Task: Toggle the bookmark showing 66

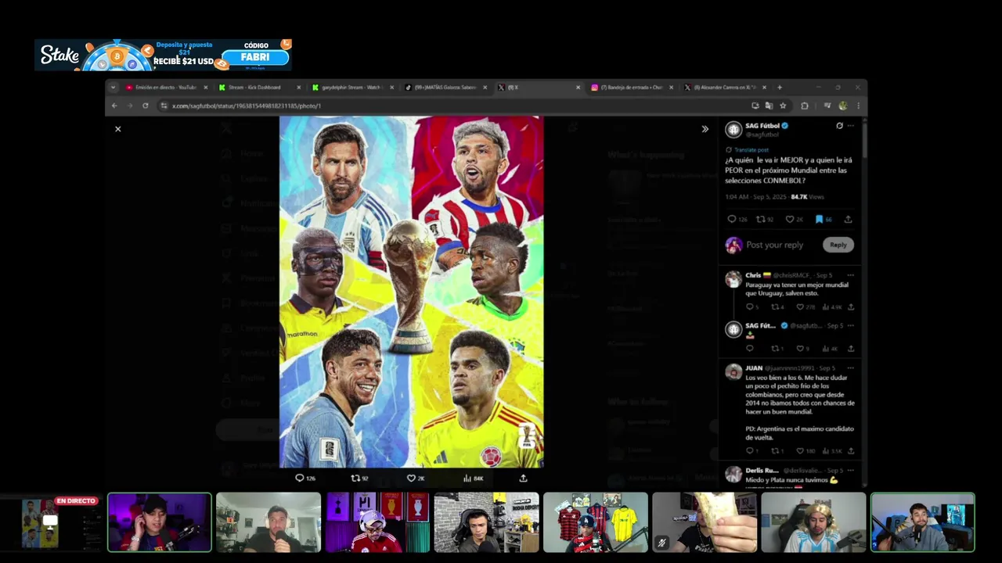Action: coord(824,220)
